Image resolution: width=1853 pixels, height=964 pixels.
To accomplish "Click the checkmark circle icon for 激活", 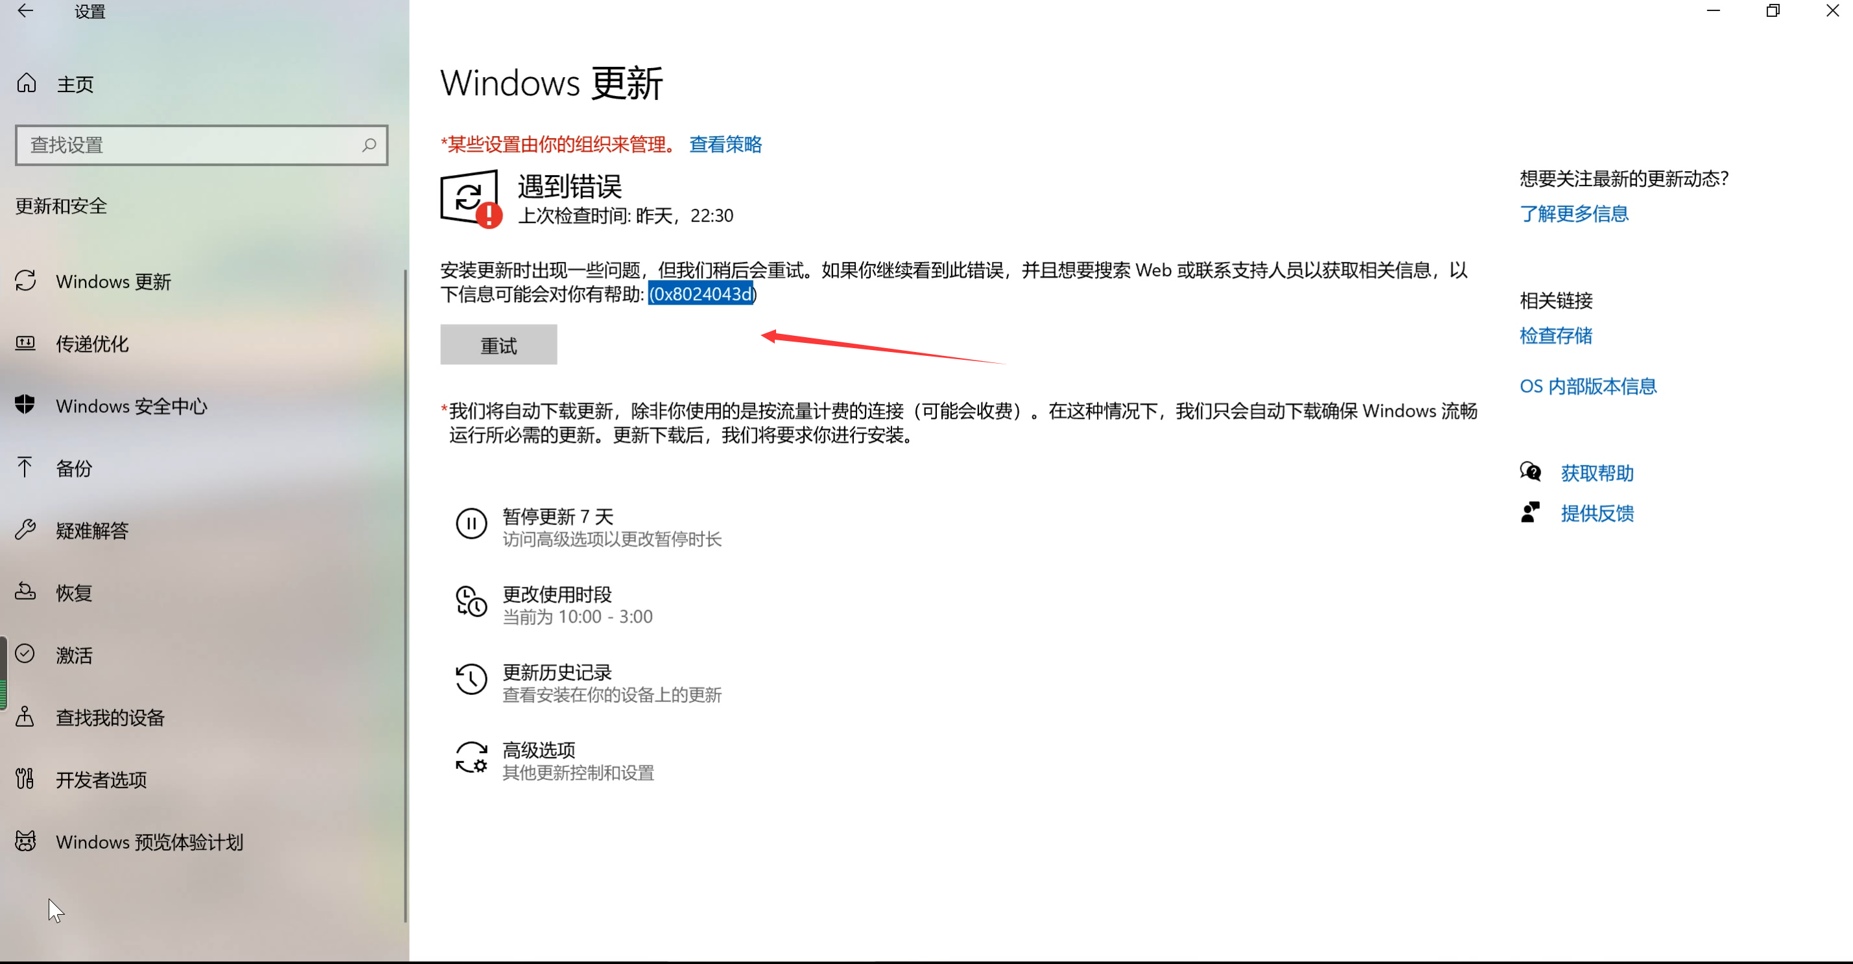I will coord(25,654).
